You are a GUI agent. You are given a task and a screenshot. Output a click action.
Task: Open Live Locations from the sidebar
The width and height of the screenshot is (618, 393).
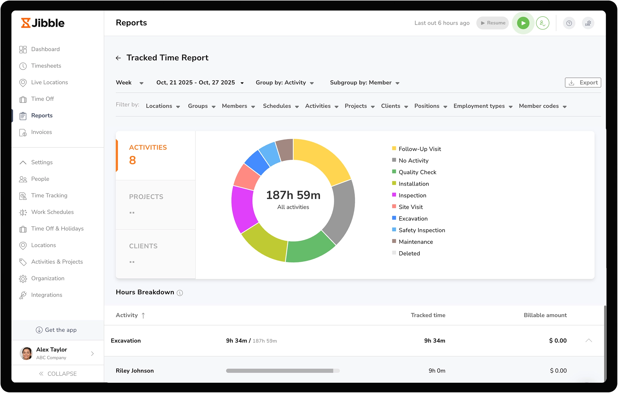pyautogui.click(x=49, y=82)
